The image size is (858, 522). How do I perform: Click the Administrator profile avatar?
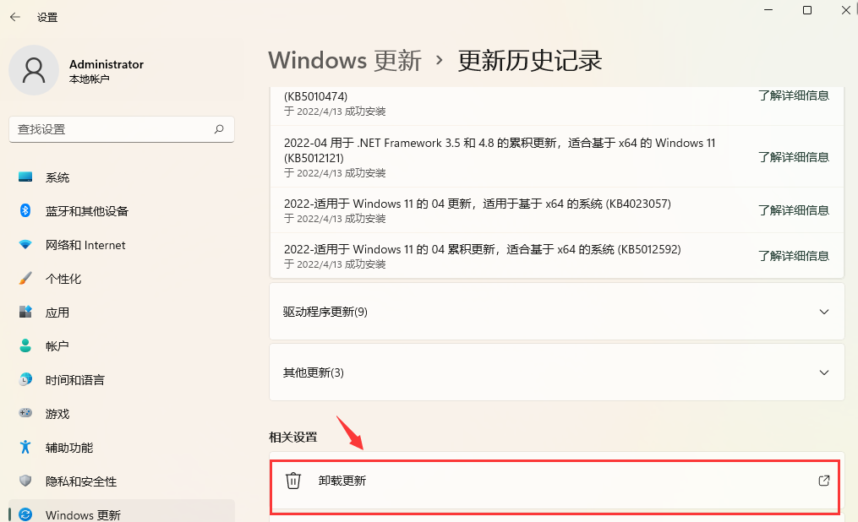pos(34,70)
